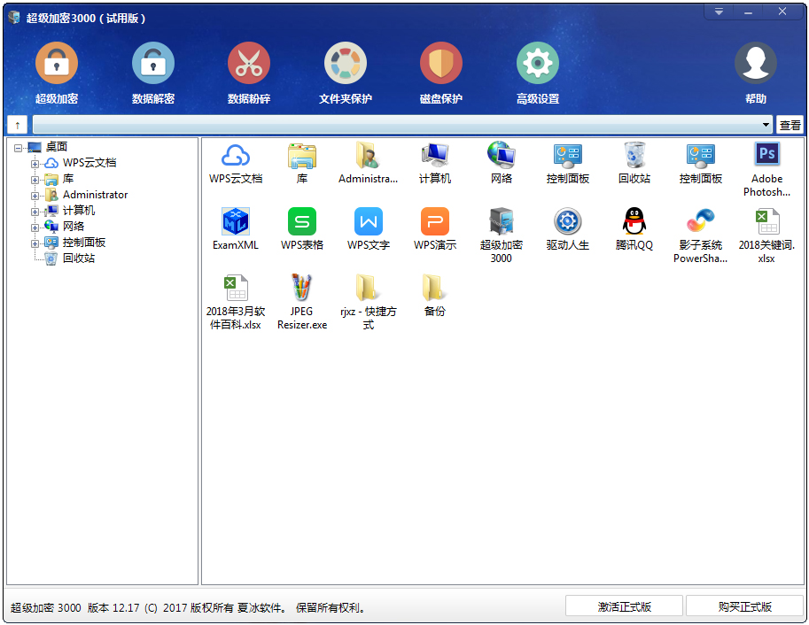
Task: Click the 超级加密 lock icon
Action: point(57,64)
